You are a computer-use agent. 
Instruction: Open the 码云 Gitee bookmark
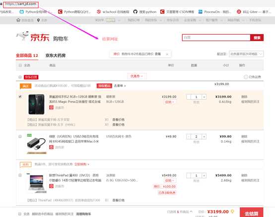254,12
